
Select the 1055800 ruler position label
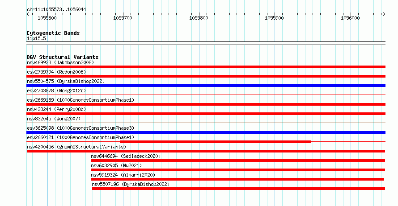pos(199,18)
